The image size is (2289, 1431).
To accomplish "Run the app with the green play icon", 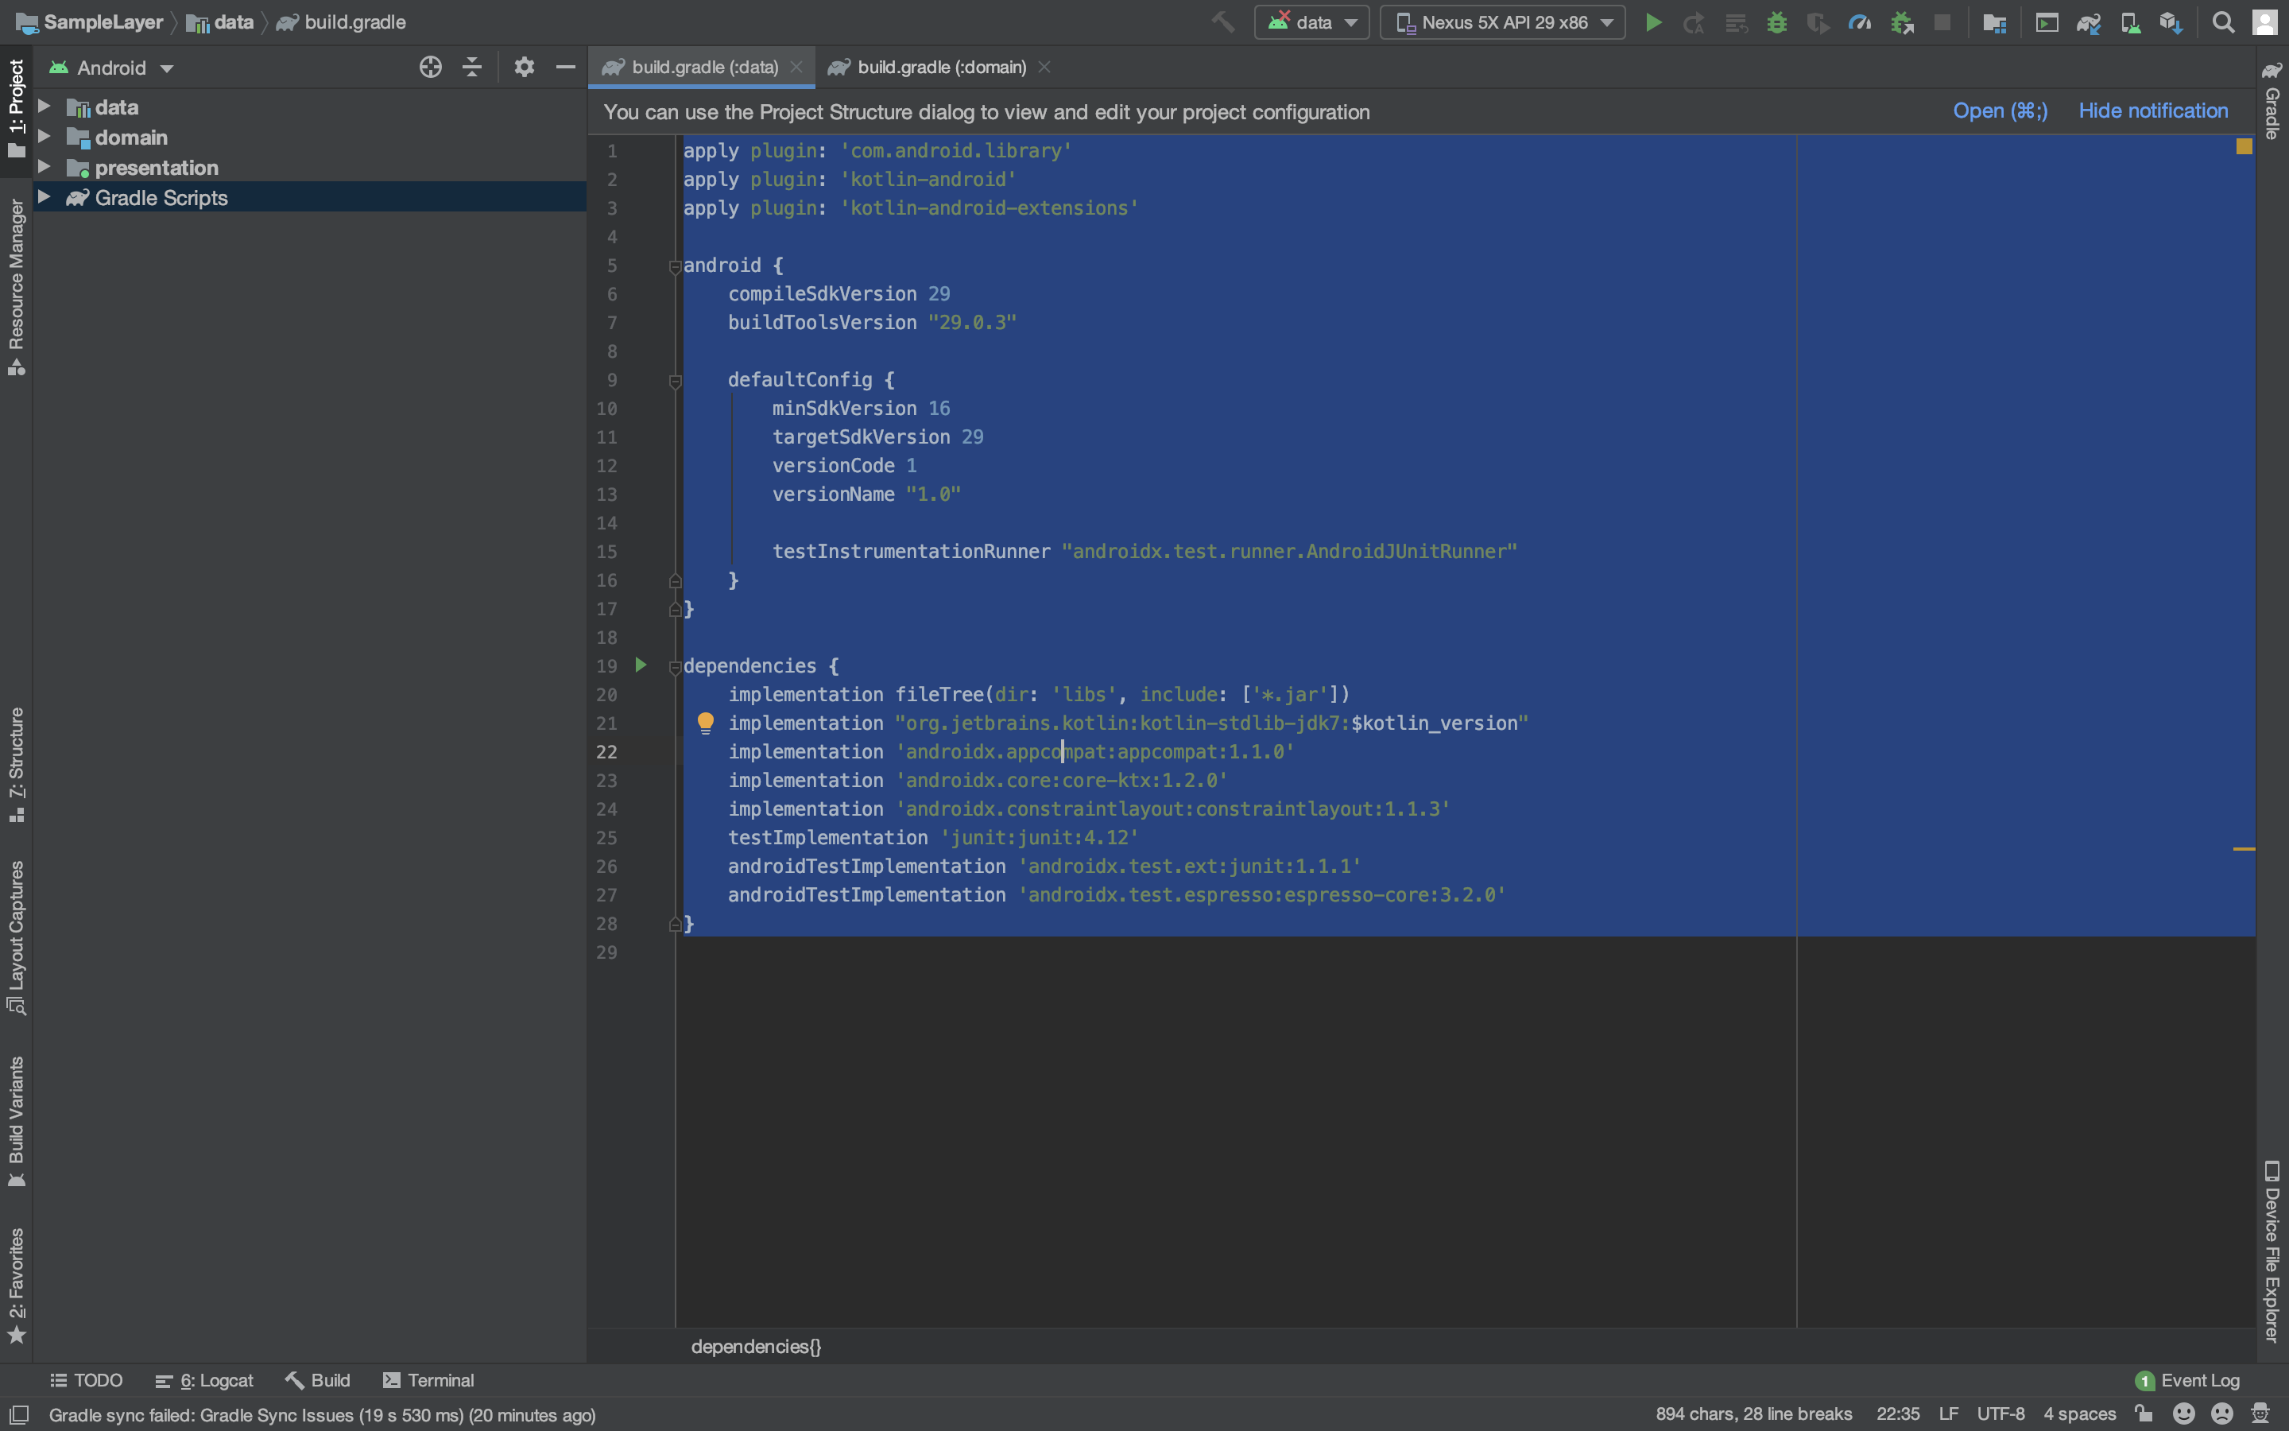I will click(x=1652, y=23).
